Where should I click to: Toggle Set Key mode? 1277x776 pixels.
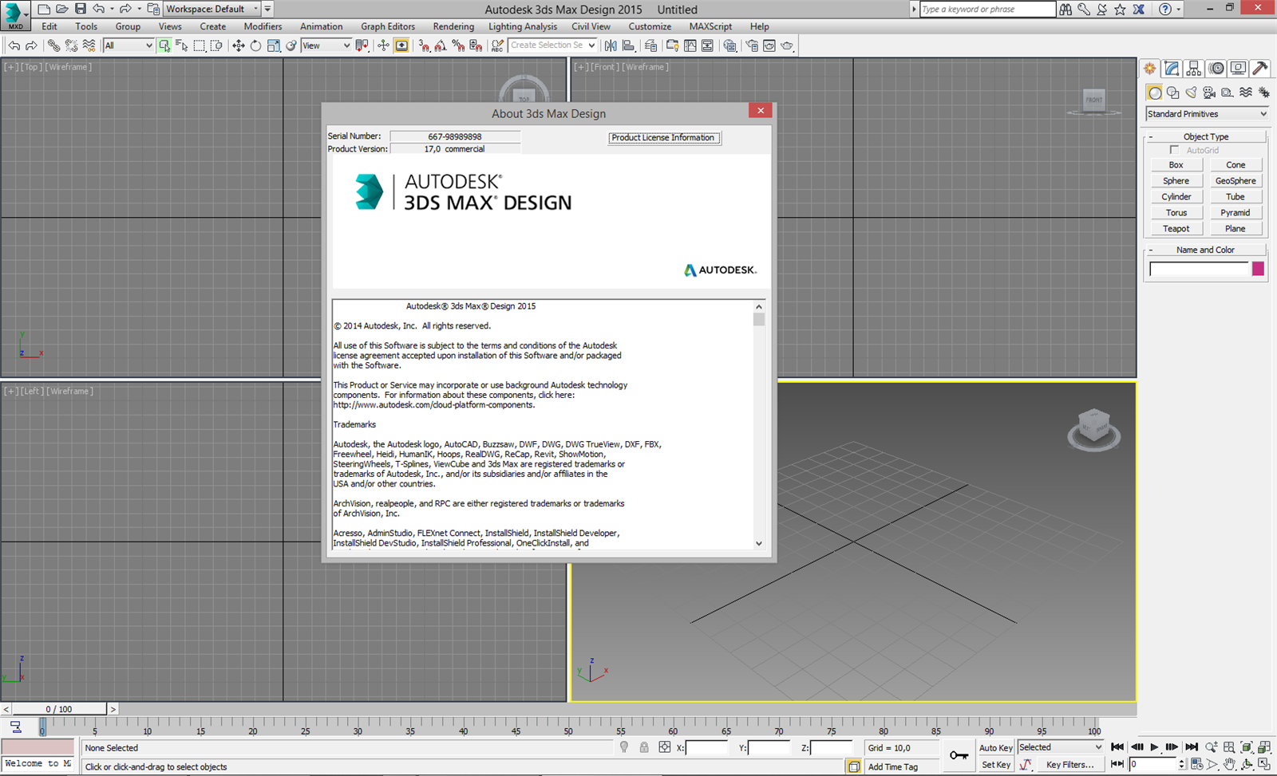click(996, 765)
